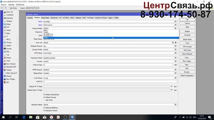Open the PPP sidebar entry
Screen dimensions: 214x120
pos(8,27)
